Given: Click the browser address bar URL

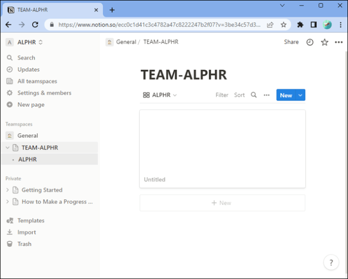Looking at the screenshot, I should [x=159, y=25].
